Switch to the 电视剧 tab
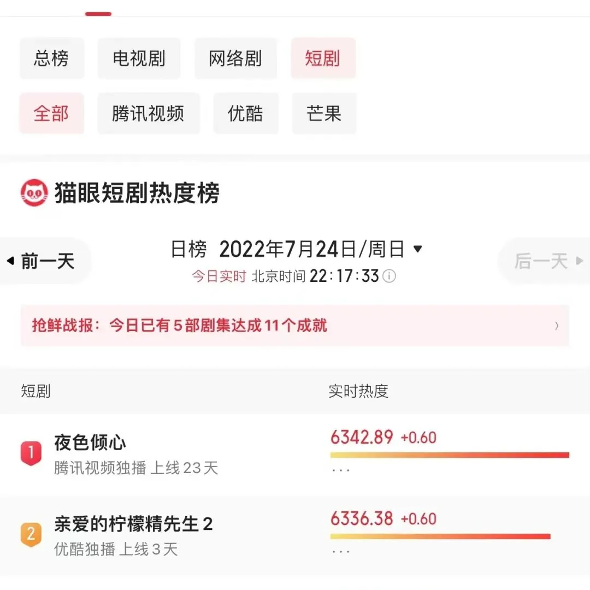 pos(139,58)
